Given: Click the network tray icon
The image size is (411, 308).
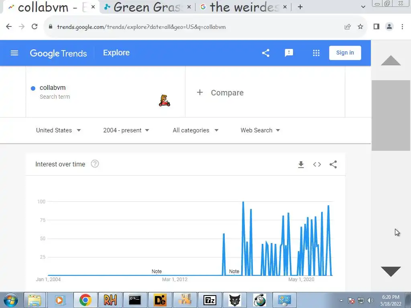Looking at the screenshot, I should point(361,300).
